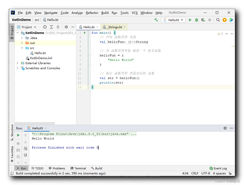Open the colorful JetBrains toolbox icon
244x185 pixels.
point(231,20)
